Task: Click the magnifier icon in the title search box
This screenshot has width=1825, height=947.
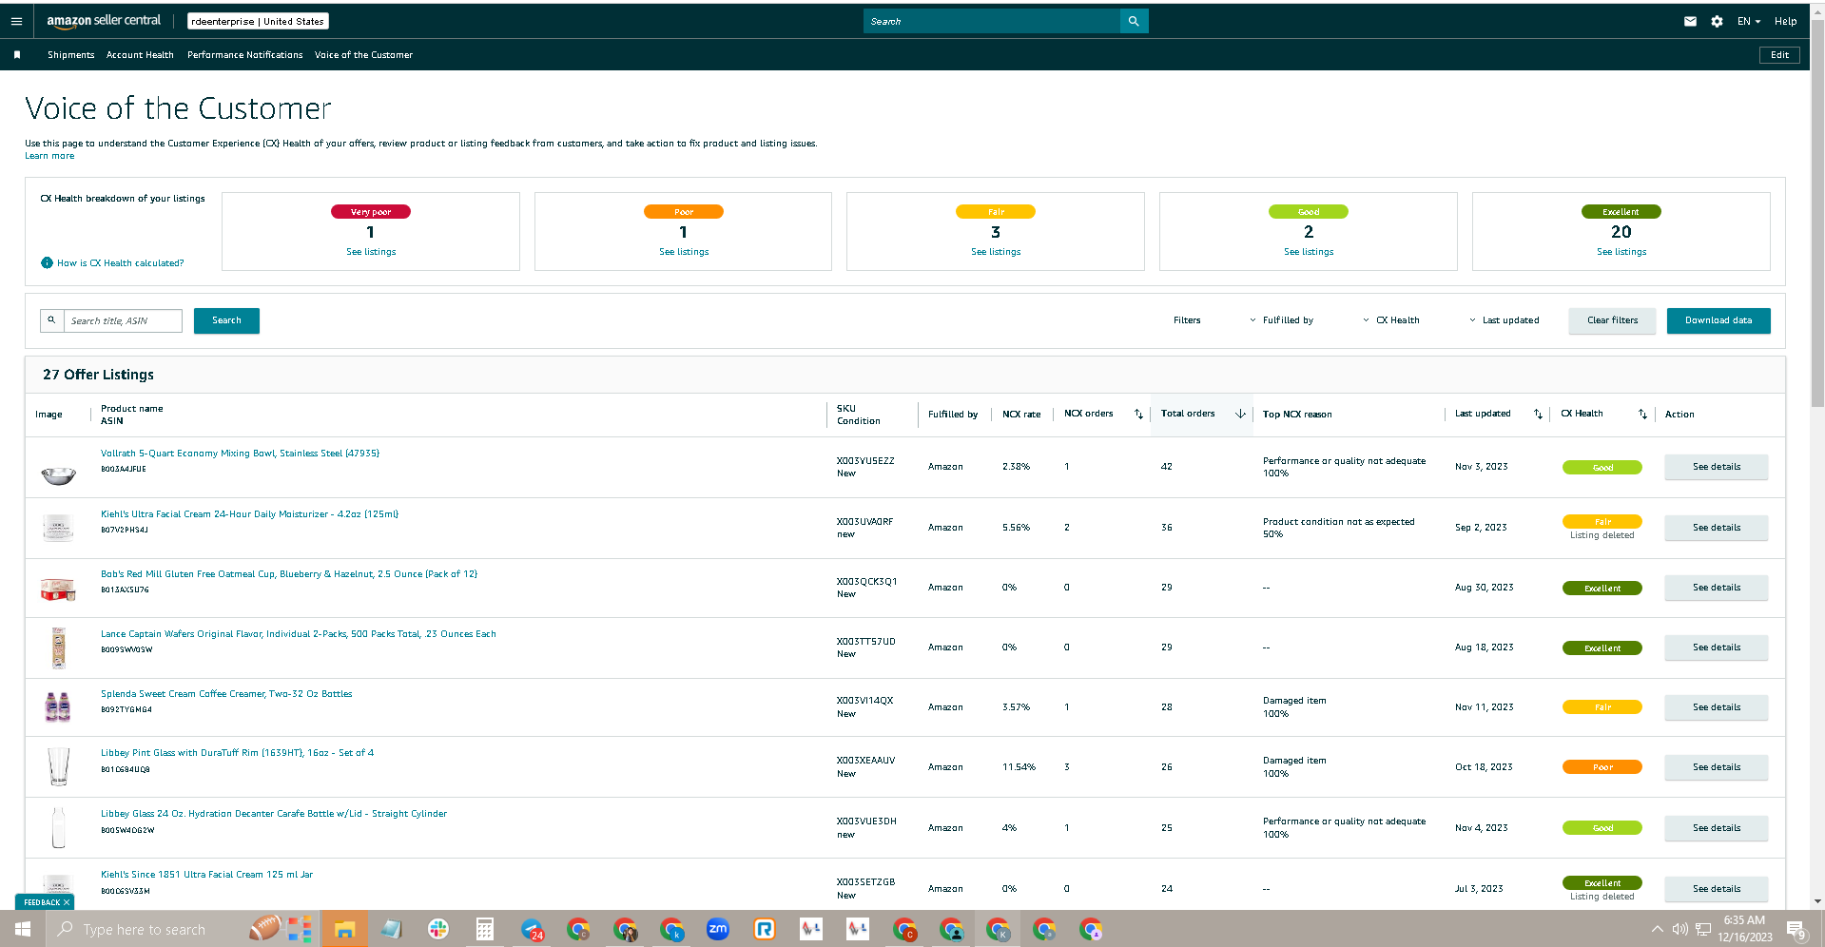Action: [51, 320]
